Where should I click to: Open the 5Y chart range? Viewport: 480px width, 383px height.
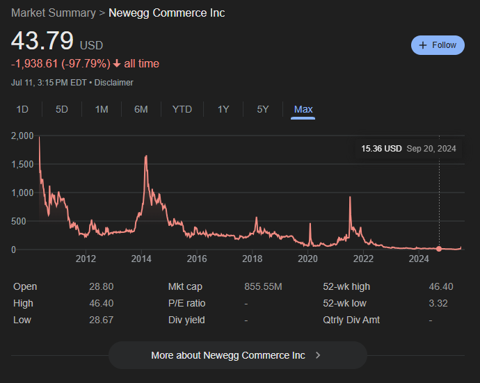click(x=263, y=109)
